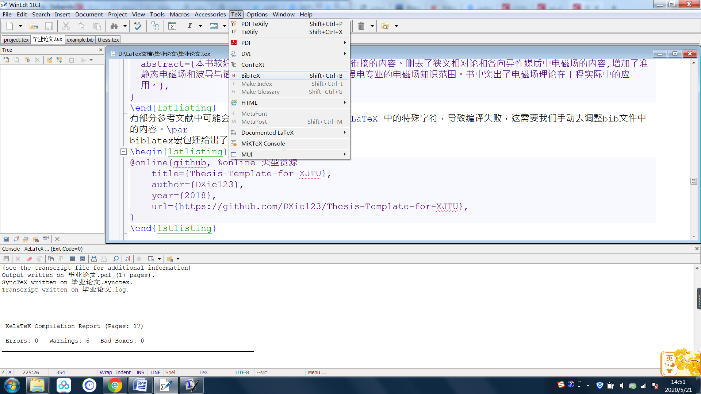Toggle Indent mode in status bar

pos(123,372)
